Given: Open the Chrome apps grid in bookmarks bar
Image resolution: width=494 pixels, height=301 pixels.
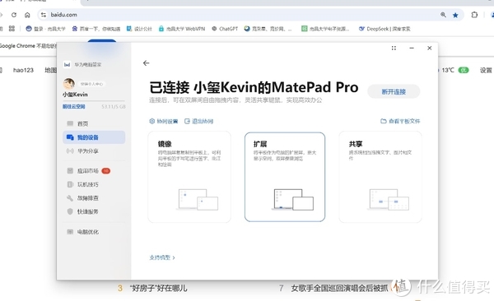Looking at the screenshot, I should point(12,29).
